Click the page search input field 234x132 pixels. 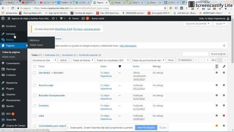195,54
